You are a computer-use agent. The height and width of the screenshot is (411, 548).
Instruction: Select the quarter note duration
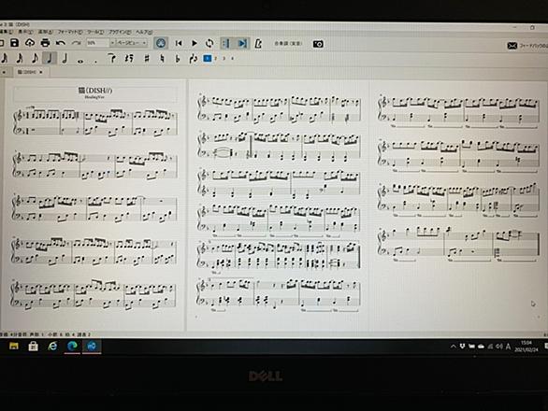(50, 58)
